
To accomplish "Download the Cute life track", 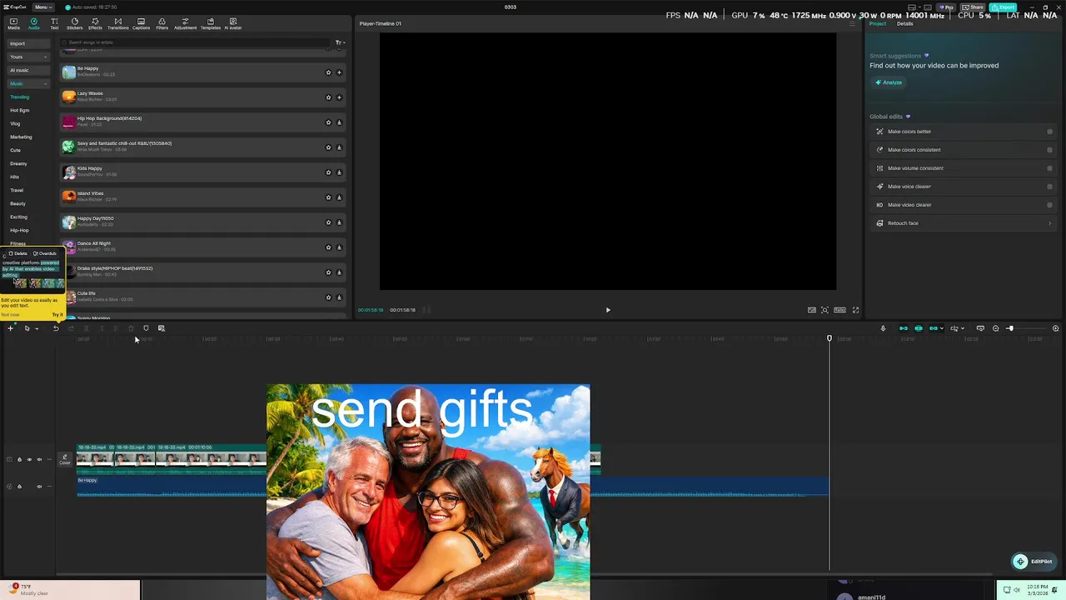I will coord(339,297).
